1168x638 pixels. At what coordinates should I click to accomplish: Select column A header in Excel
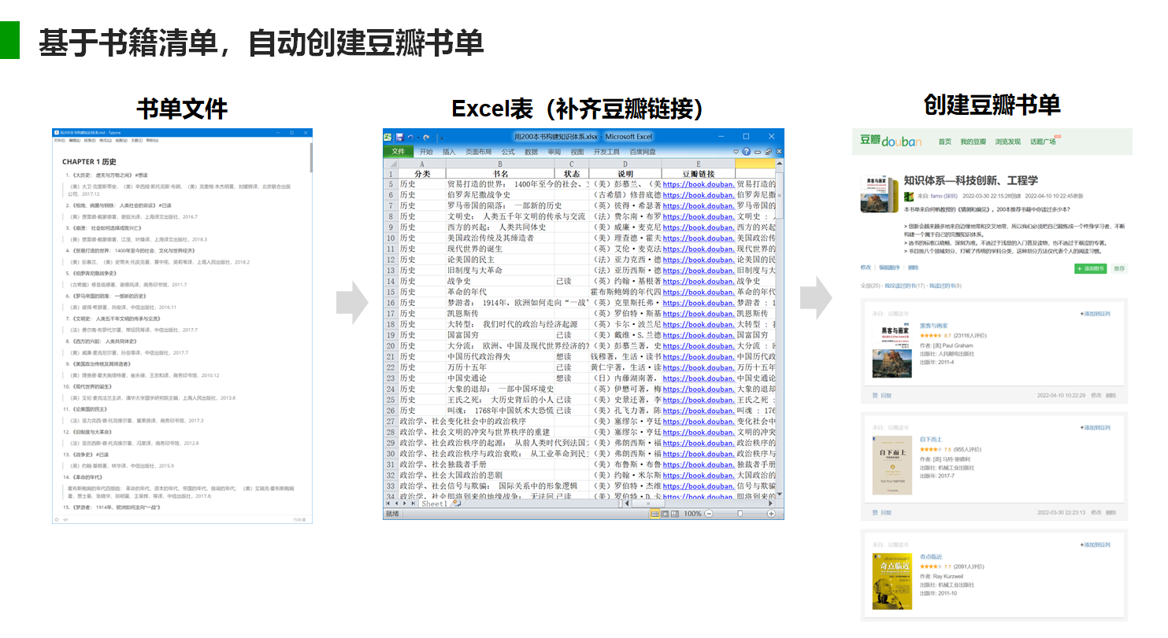(421, 164)
